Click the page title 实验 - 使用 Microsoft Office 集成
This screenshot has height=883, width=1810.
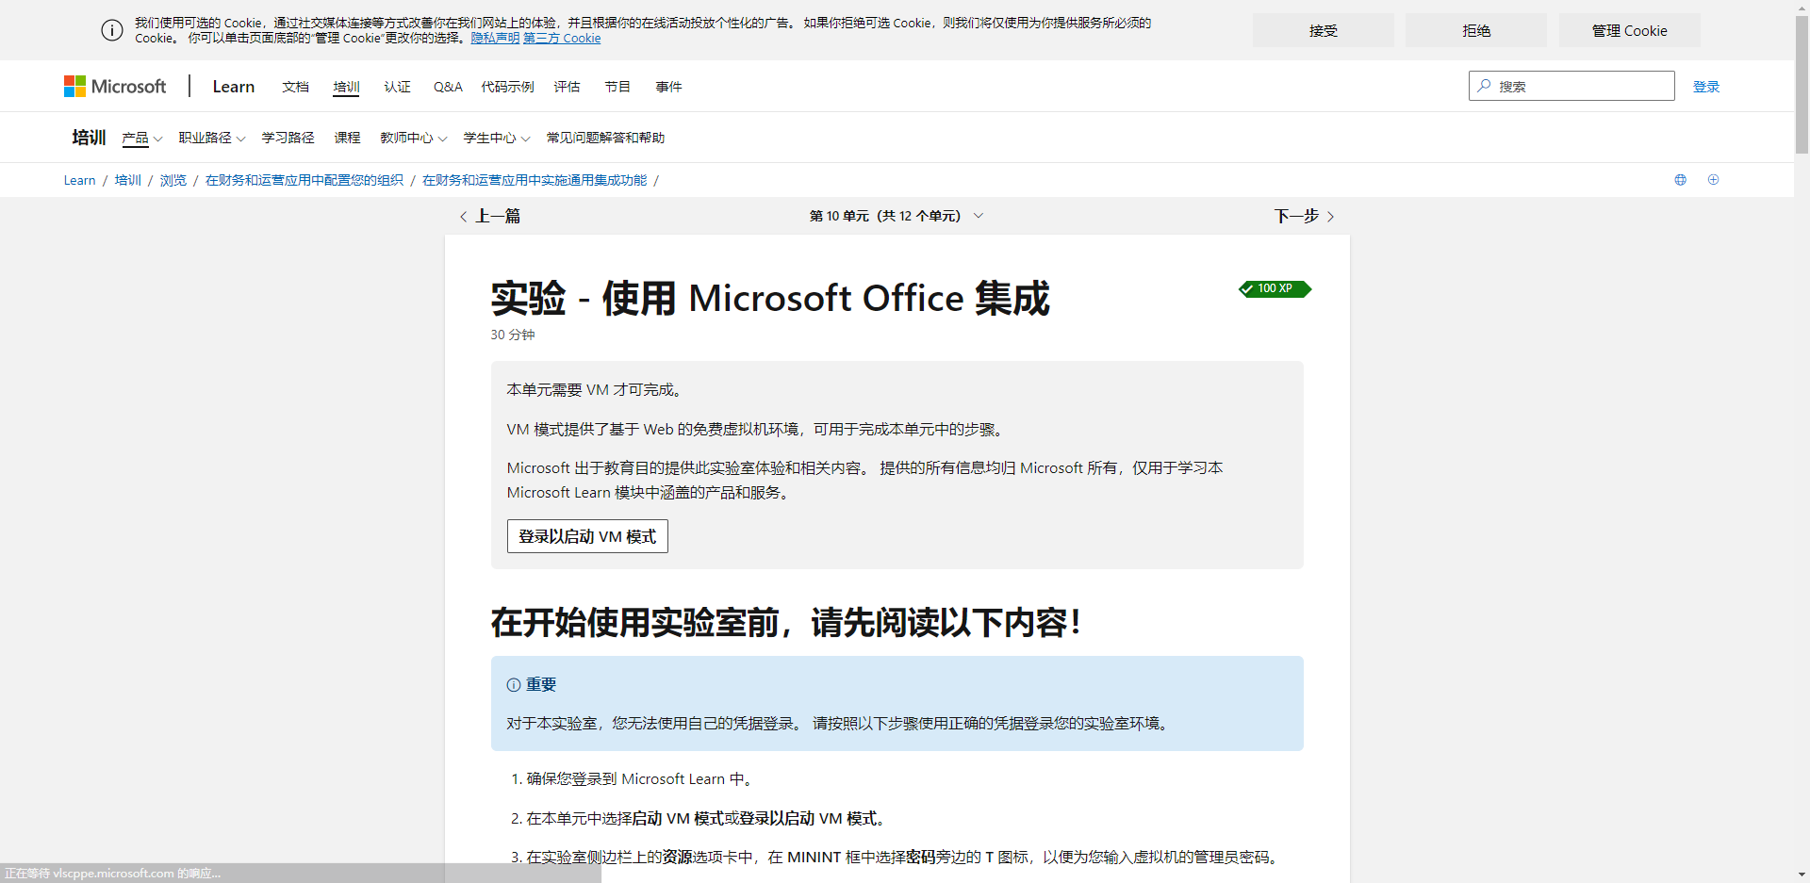point(770,299)
